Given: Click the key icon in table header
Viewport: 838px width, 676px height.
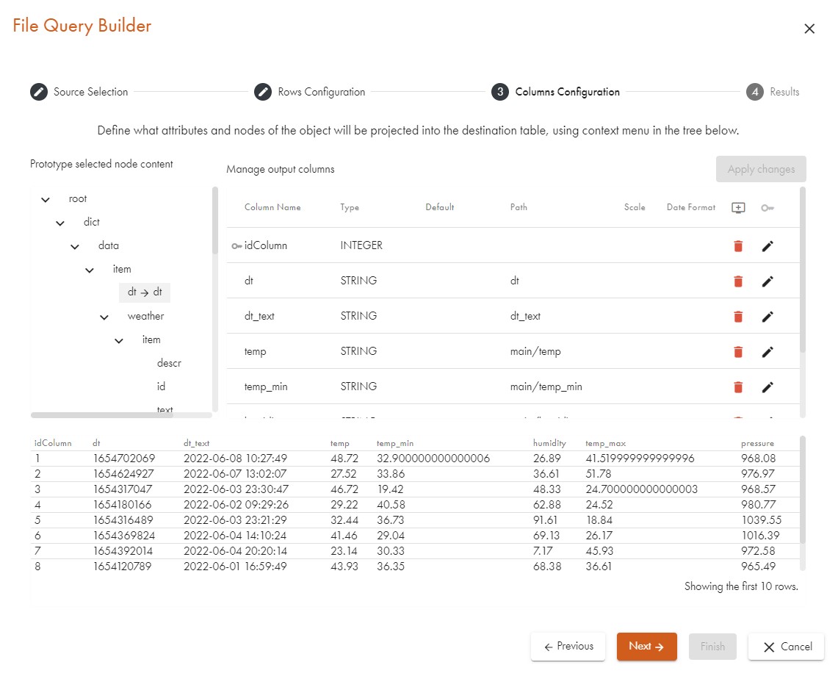Looking at the screenshot, I should coord(767,208).
